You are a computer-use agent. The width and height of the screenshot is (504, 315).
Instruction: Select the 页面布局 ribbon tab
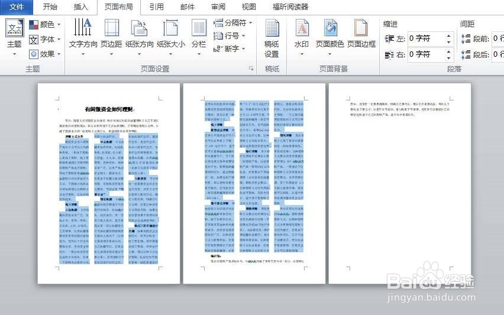119,7
